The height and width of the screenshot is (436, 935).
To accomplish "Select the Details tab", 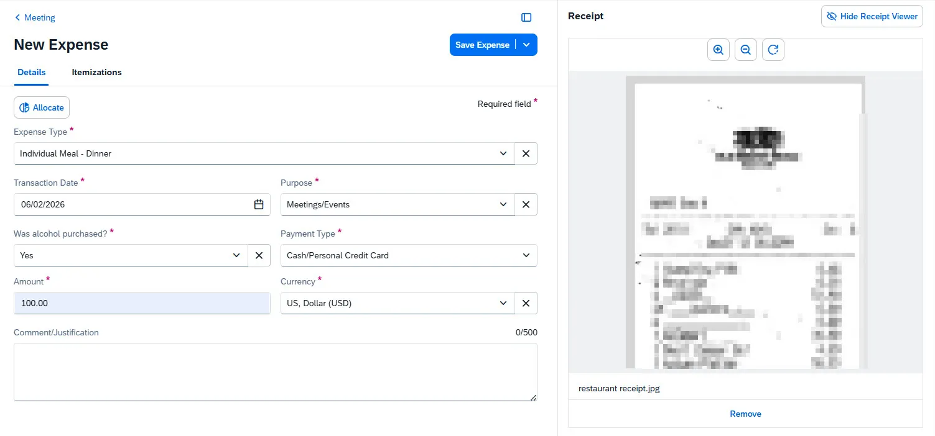I will 32,72.
